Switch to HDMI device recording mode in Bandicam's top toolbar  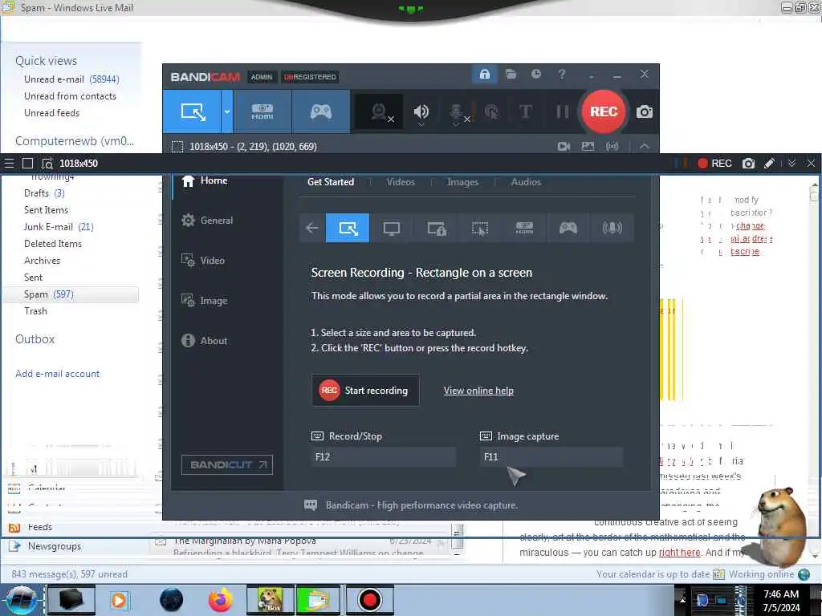262,111
